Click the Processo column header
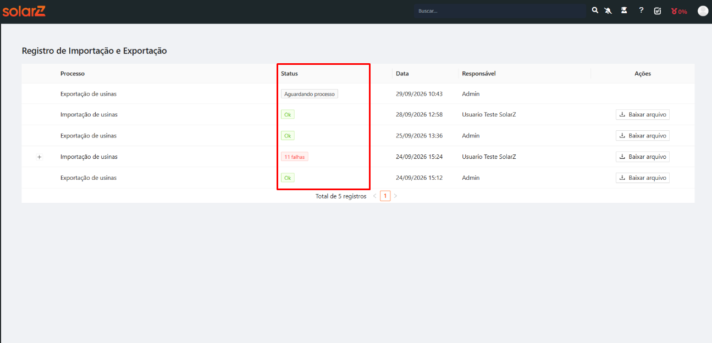 point(73,74)
